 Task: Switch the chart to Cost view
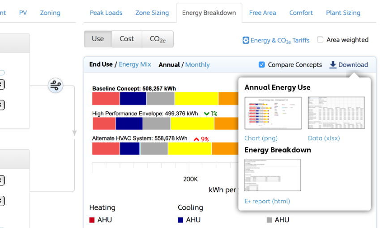[x=127, y=39]
